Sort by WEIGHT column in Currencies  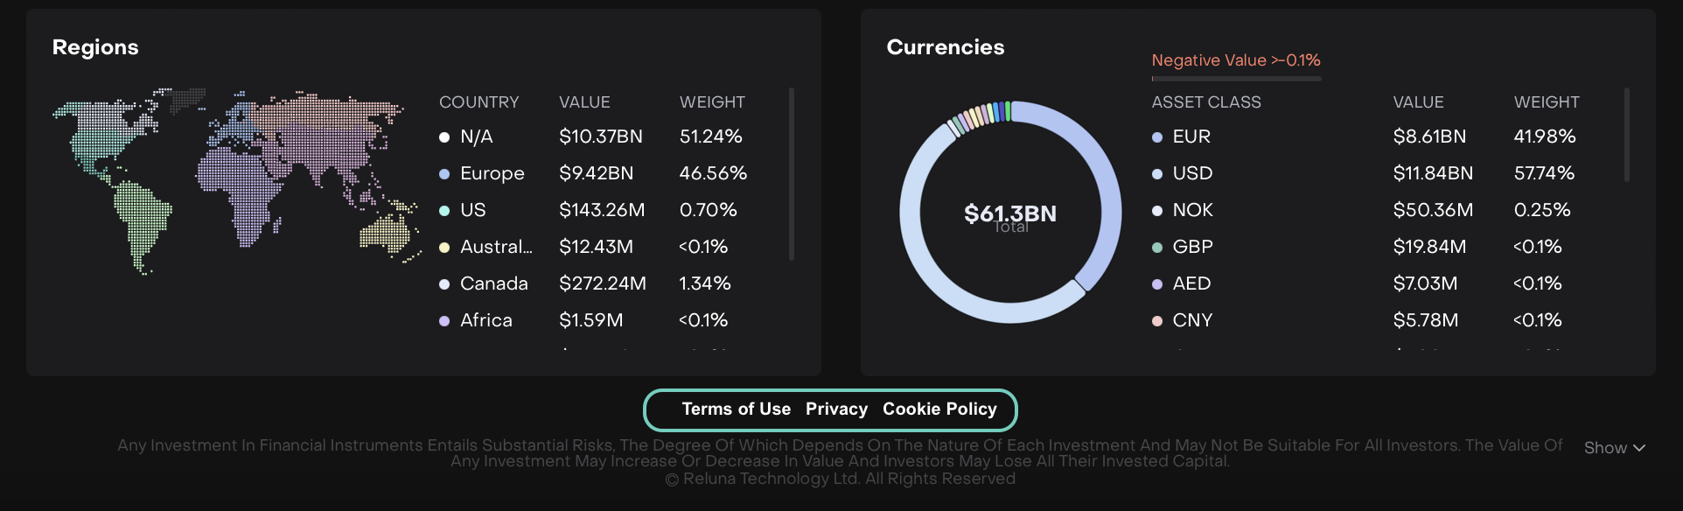click(1547, 102)
